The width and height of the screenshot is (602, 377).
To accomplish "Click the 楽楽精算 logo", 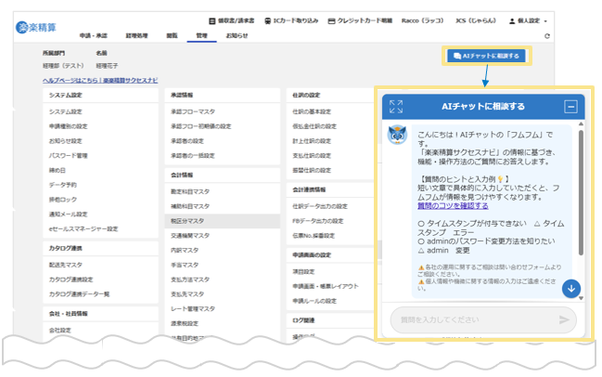I will pyautogui.click(x=36, y=27).
